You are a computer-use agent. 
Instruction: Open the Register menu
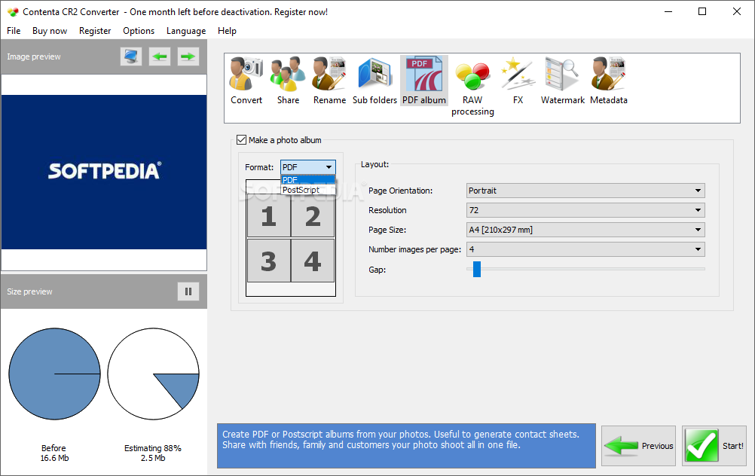click(x=95, y=31)
